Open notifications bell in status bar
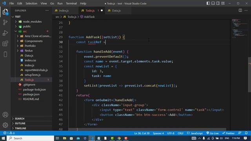 coord(246,133)
